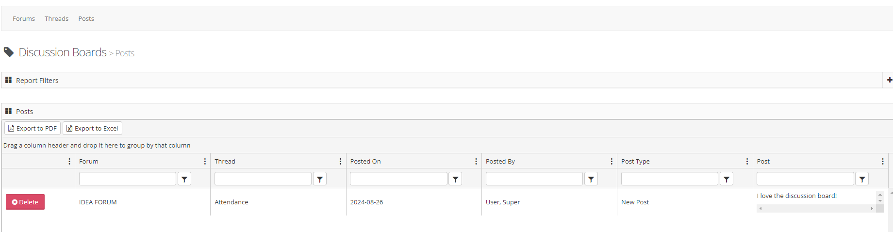Click the Forum column filter icon
893x232 pixels.
pos(184,179)
